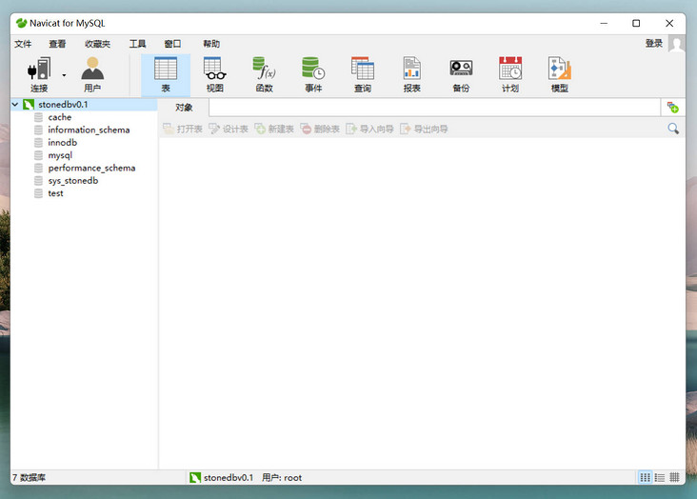Open the 用户 (User) manager

(92, 74)
